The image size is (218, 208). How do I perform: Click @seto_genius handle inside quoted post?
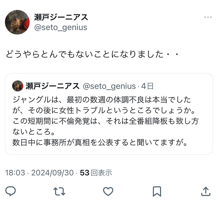[109, 86]
